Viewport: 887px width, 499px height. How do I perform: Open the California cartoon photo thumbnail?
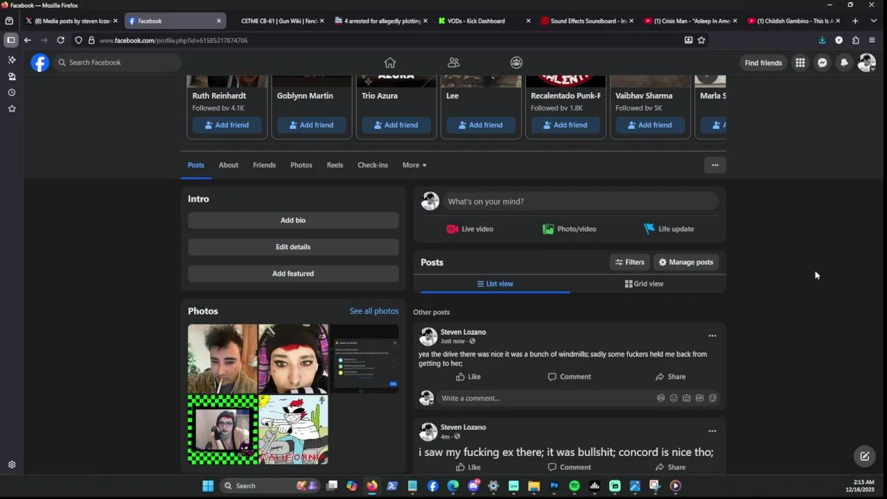[x=293, y=430]
